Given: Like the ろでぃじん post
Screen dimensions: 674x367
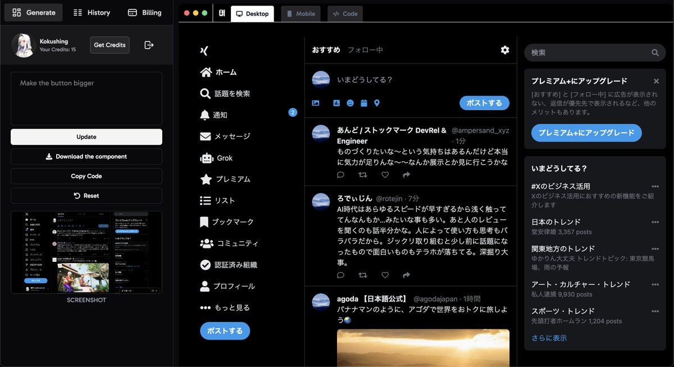Looking at the screenshot, I should pos(385,275).
